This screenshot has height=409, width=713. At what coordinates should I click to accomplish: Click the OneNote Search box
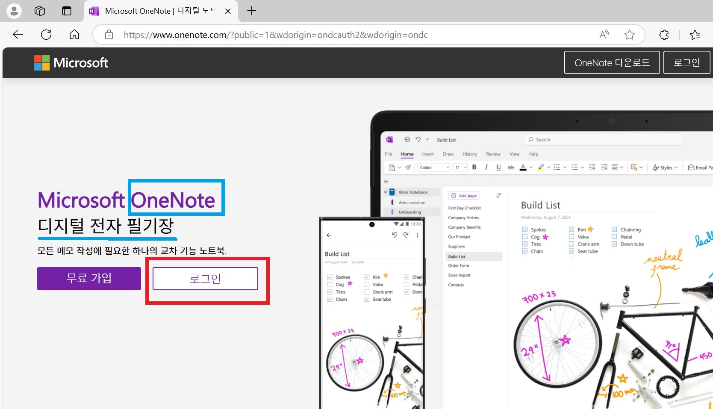[x=603, y=140]
